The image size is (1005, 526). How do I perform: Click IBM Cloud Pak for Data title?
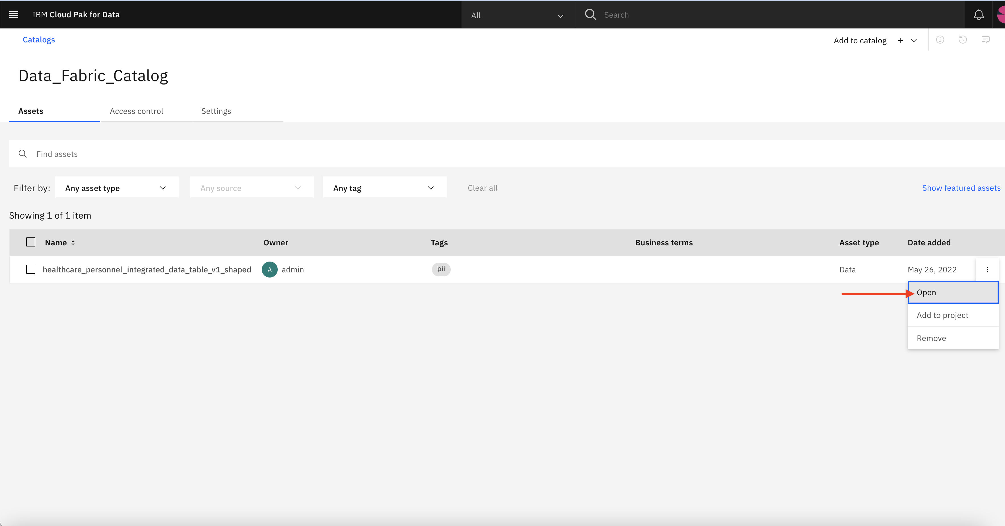click(x=76, y=15)
